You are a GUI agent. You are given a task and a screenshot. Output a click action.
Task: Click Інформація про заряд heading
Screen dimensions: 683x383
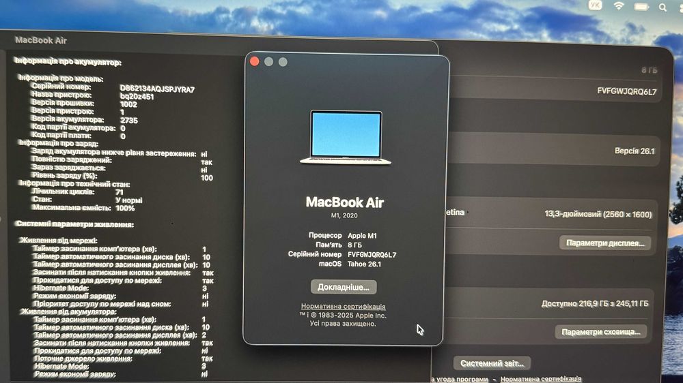(x=58, y=143)
